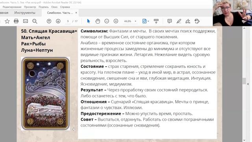Open the zoom level 44.8% dropdown arrow
Screen dimensions: 252x142
click(135, 21)
